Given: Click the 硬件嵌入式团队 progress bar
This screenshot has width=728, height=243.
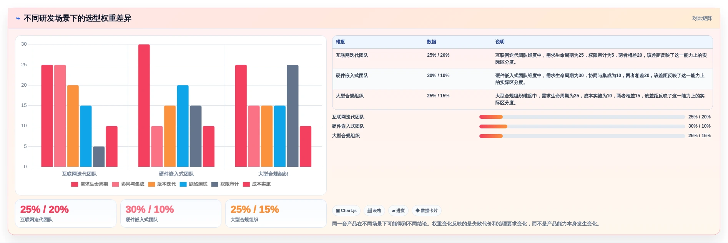Looking at the screenshot, I should pyautogui.click(x=582, y=126).
